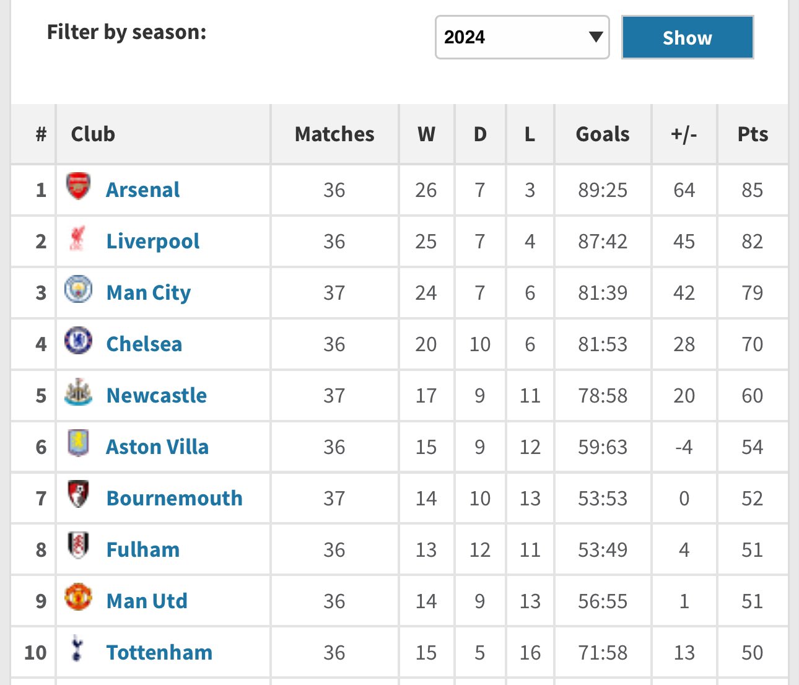Click the Tottenham cockerel icon
This screenshot has height=685, width=799.
[x=77, y=648]
